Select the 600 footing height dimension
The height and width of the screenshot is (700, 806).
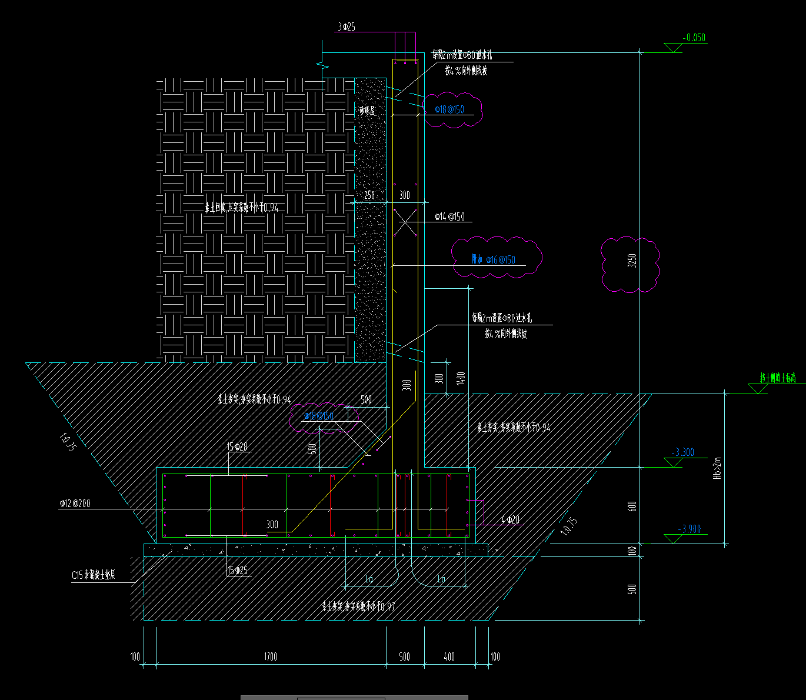click(632, 506)
